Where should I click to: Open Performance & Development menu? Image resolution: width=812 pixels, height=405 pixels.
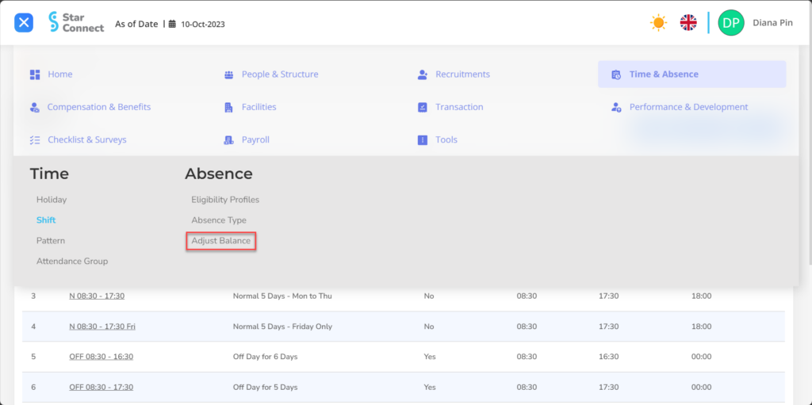pyautogui.click(x=689, y=107)
